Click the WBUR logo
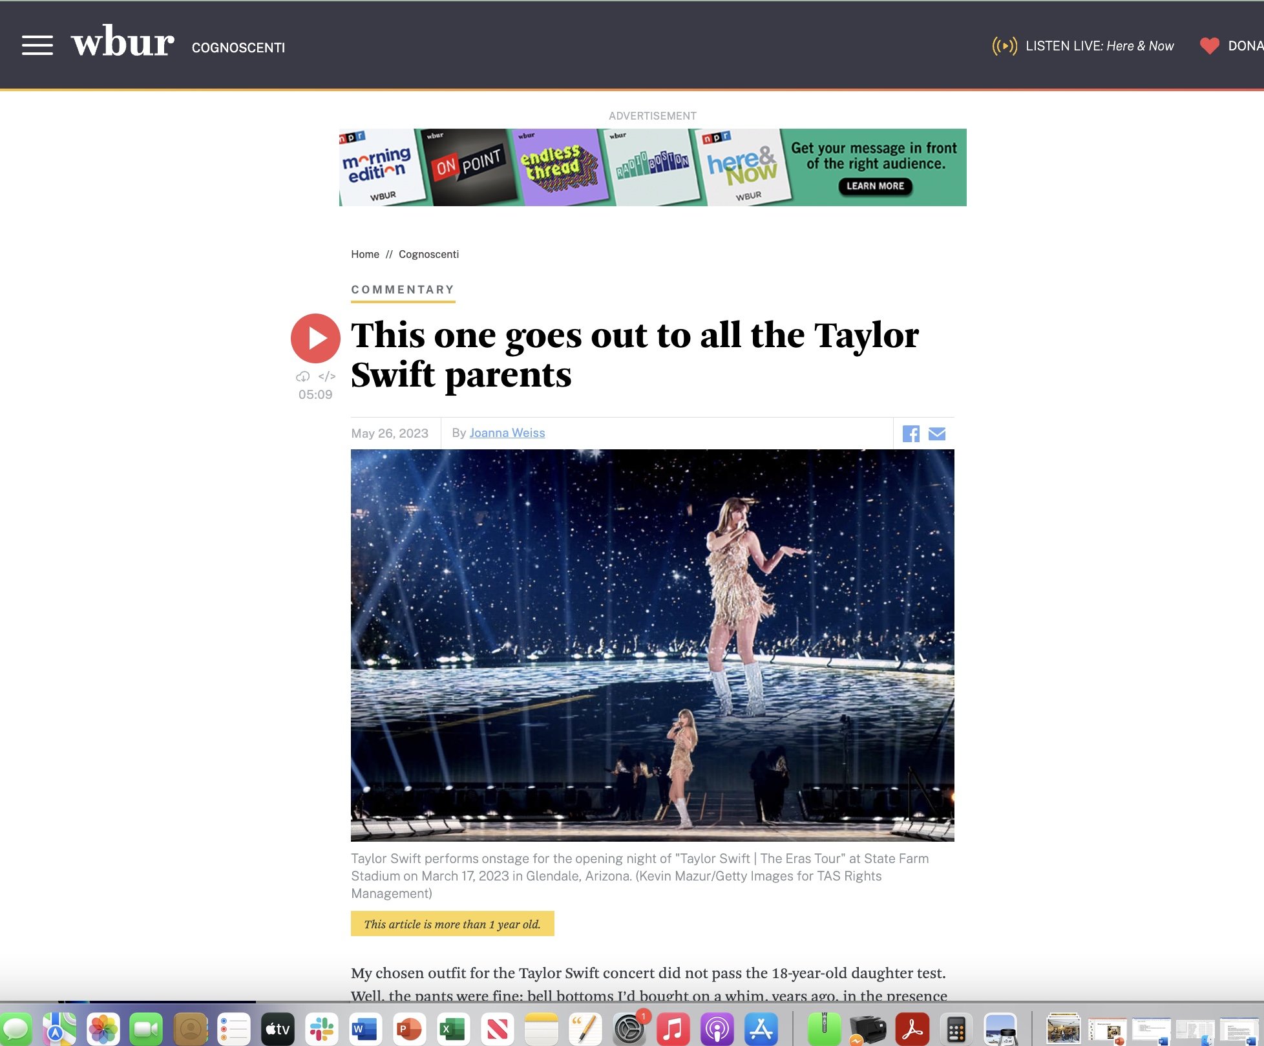 pos(122,41)
